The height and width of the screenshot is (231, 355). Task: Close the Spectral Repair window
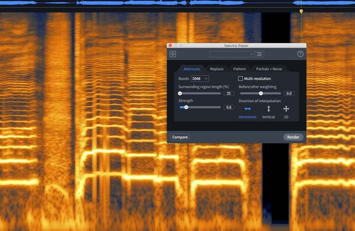coord(170,45)
